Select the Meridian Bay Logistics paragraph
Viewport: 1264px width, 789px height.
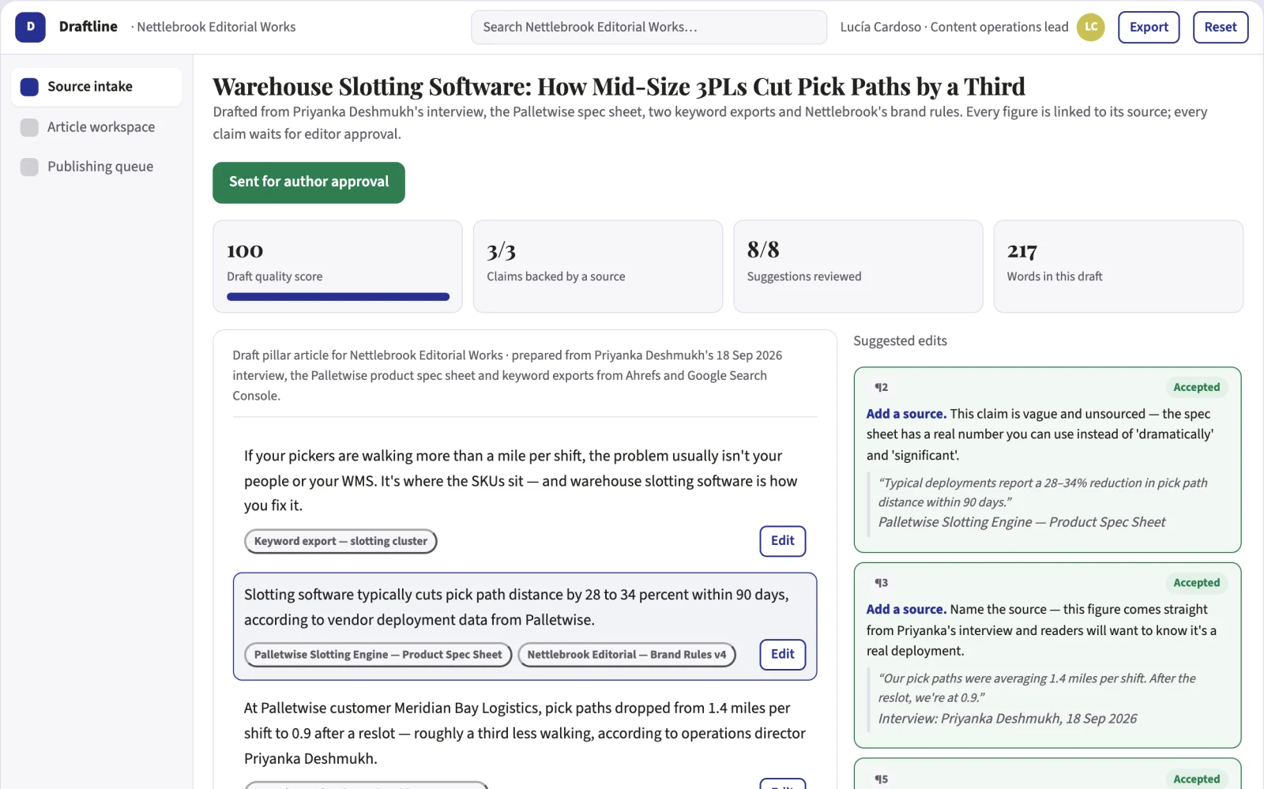[x=525, y=733]
